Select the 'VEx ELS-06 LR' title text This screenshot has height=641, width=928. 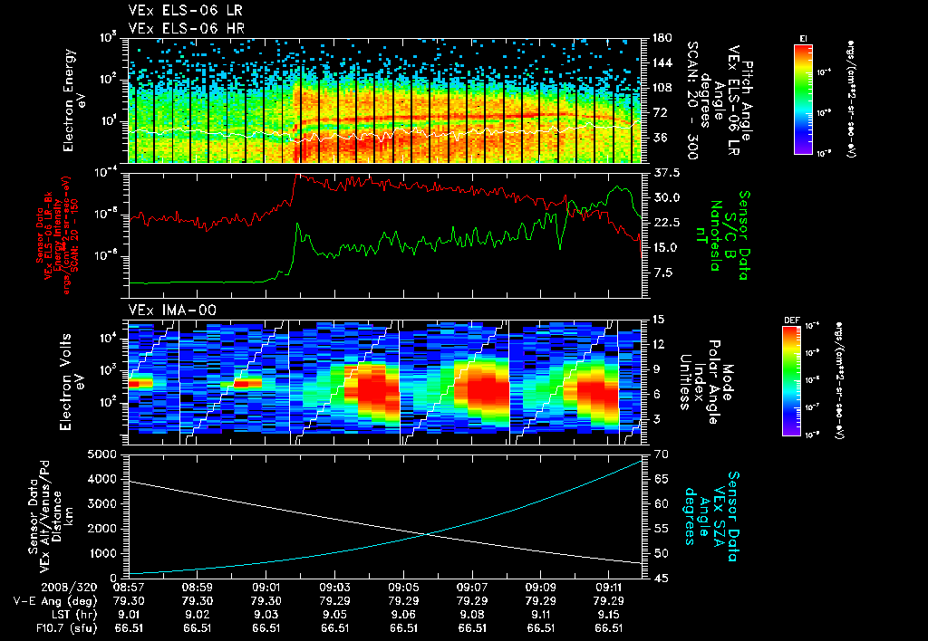[x=185, y=11]
